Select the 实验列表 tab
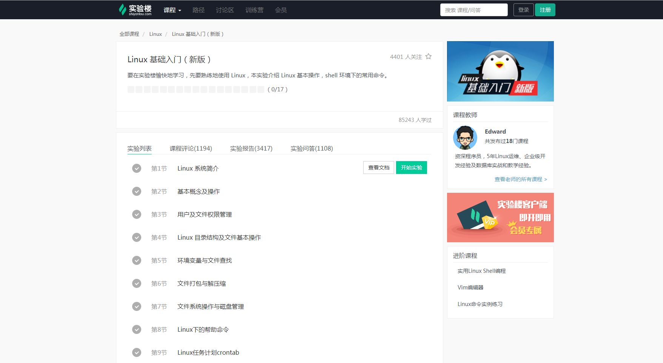The height and width of the screenshot is (363, 663). [139, 148]
